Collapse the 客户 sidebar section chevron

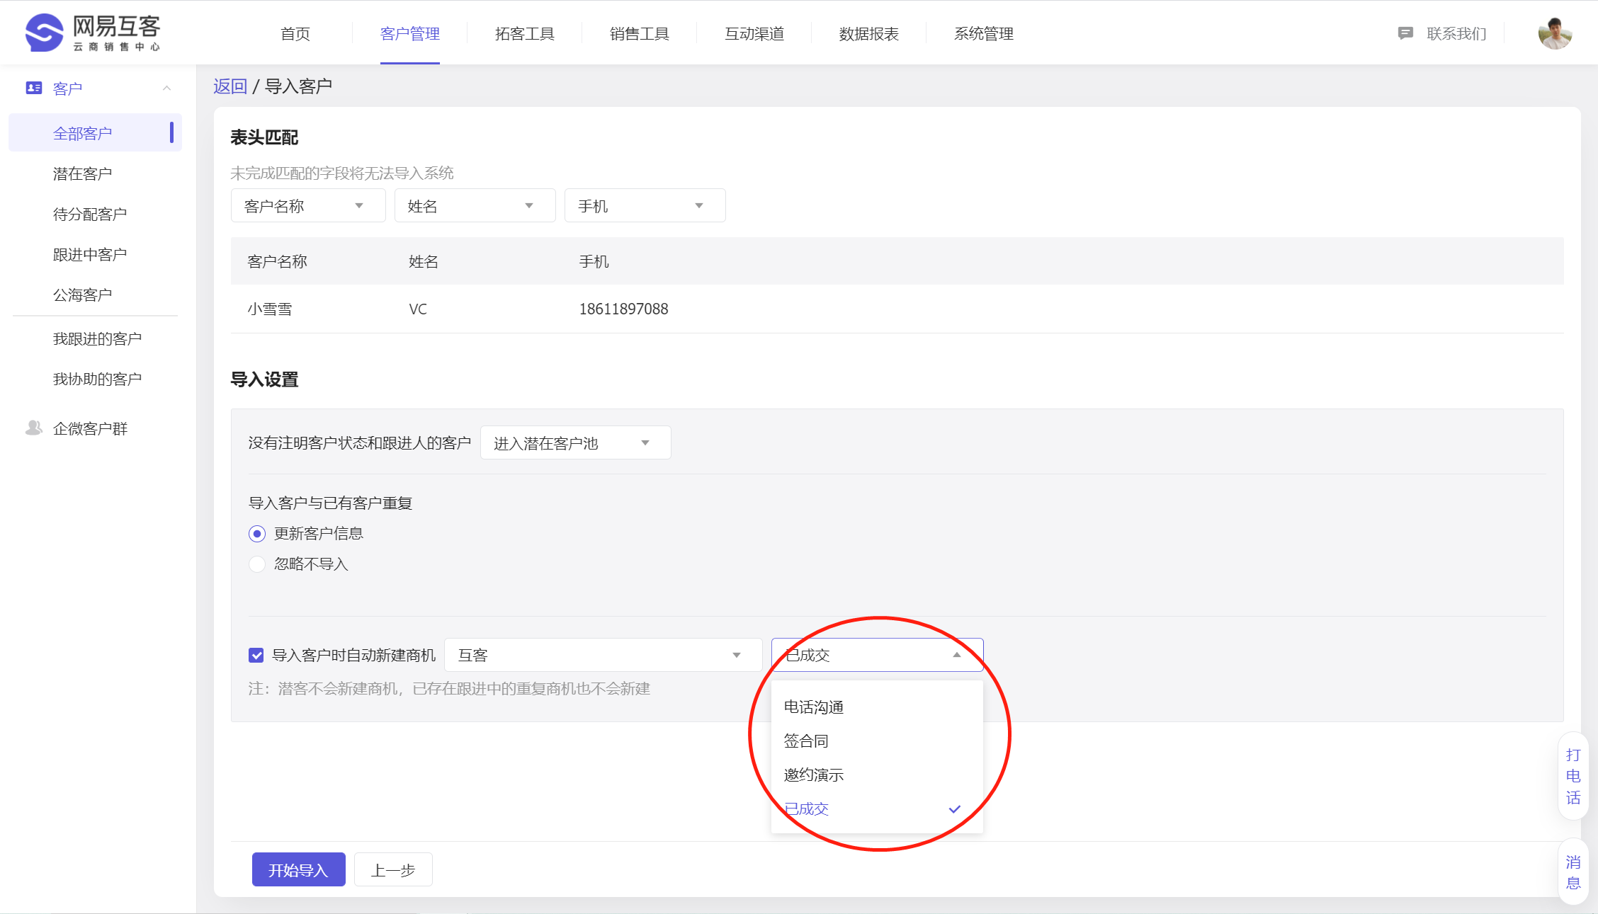point(167,88)
